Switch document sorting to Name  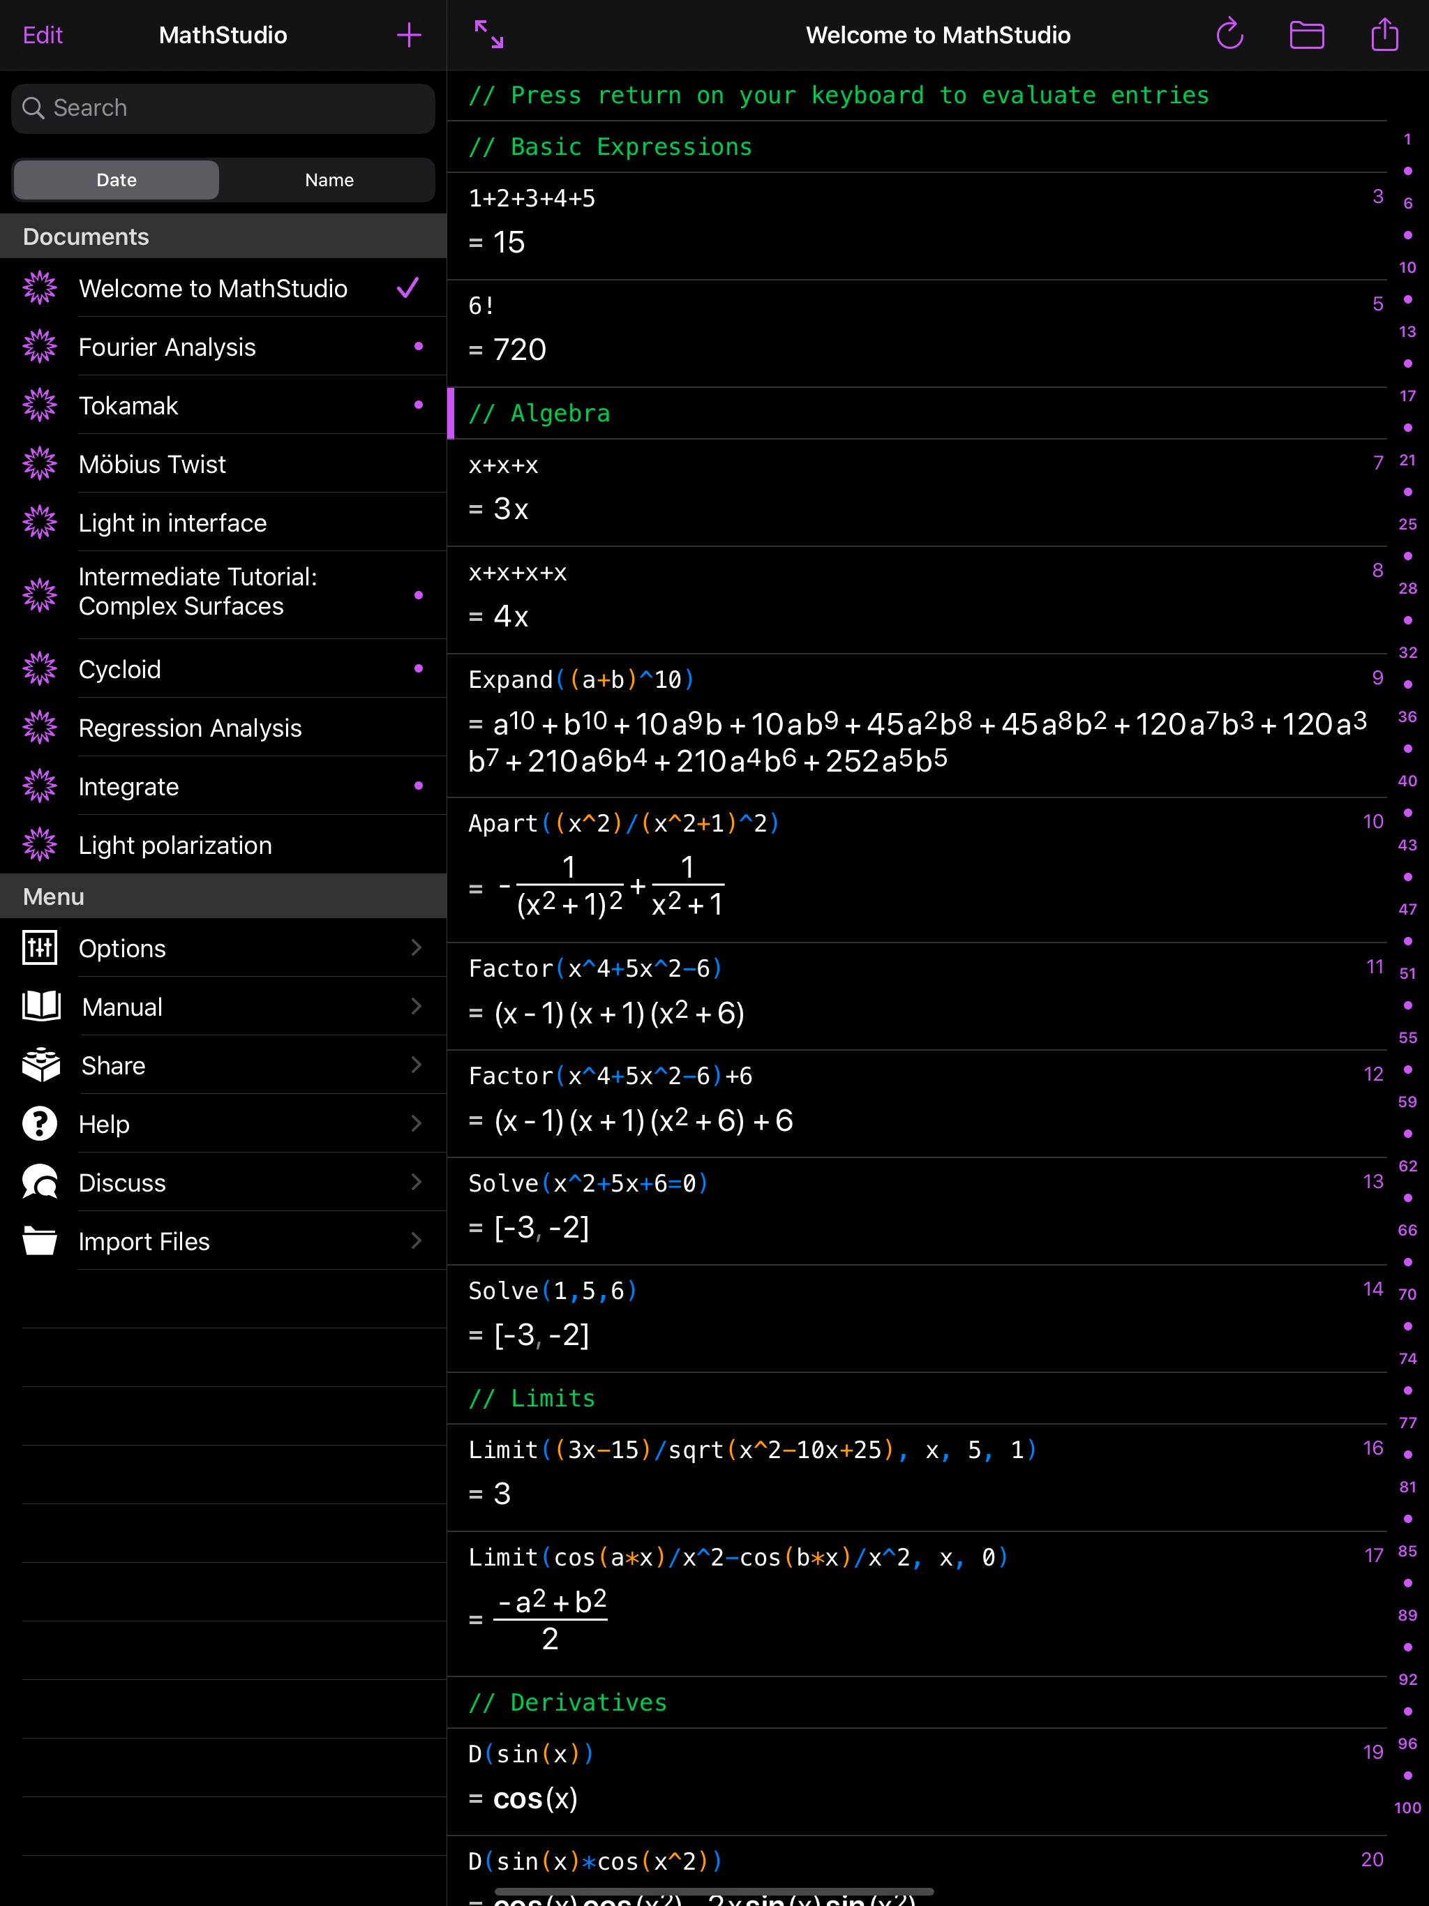pyautogui.click(x=329, y=179)
